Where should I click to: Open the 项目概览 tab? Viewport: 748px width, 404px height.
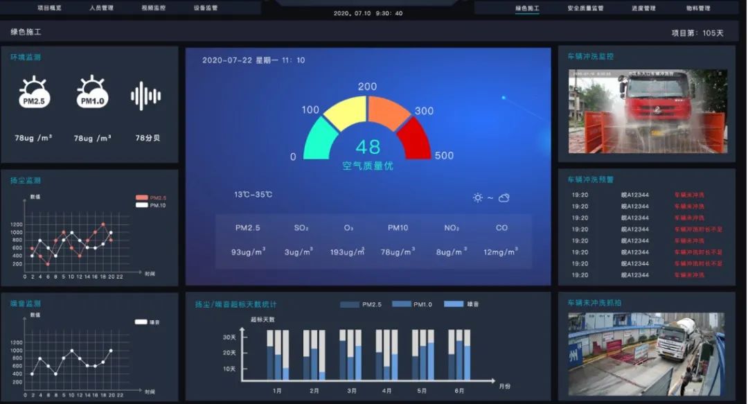tap(49, 8)
